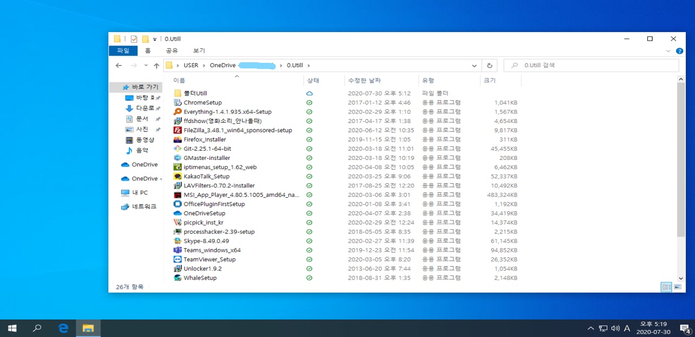This screenshot has height=337, width=695.
Task: Click the OneDrive breadcrumb segment
Action: (223, 66)
